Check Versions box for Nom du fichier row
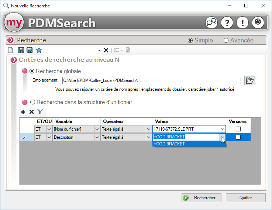This screenshot has height=210, width=272. 238,129
